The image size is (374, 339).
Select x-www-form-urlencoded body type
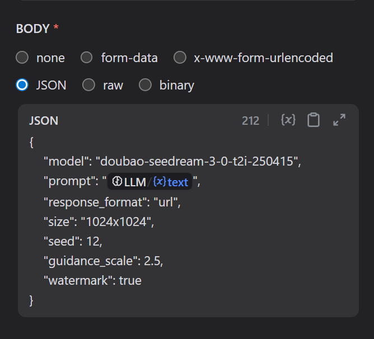(180, 58)
